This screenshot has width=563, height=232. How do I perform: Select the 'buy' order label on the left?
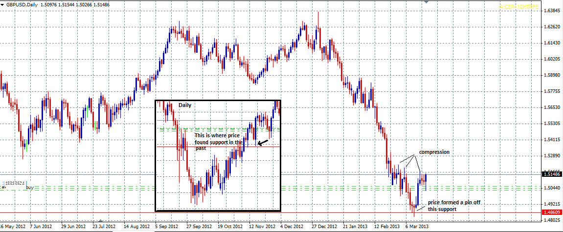pos(29,187)
